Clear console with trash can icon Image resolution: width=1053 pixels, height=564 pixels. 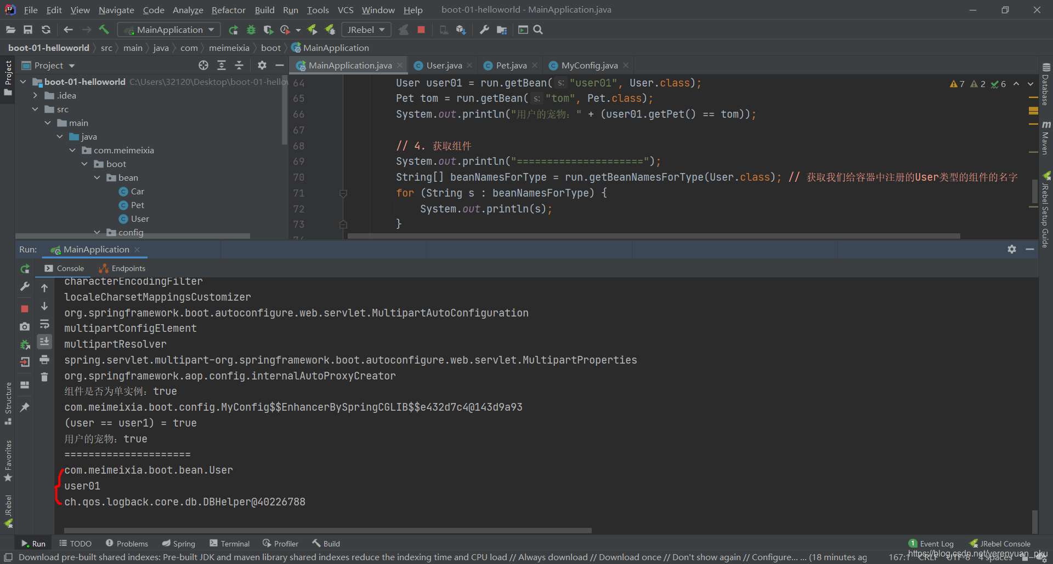pos(44,377)
